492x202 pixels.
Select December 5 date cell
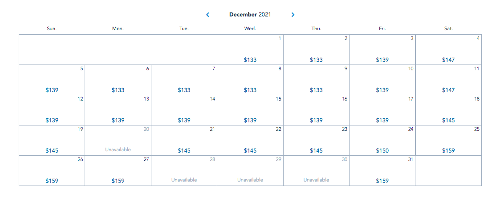point(52,80)
